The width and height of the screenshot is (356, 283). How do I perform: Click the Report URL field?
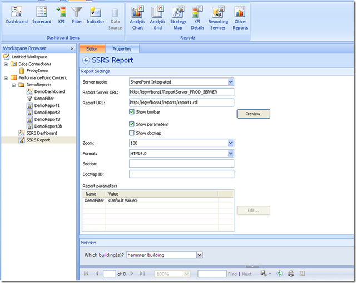click(x=182, y=103)
